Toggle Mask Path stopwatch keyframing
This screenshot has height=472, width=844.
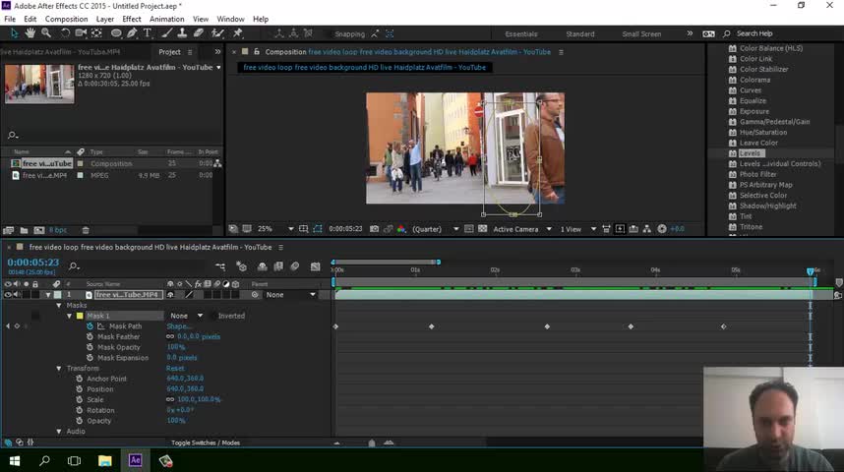(x=90, y=326)
